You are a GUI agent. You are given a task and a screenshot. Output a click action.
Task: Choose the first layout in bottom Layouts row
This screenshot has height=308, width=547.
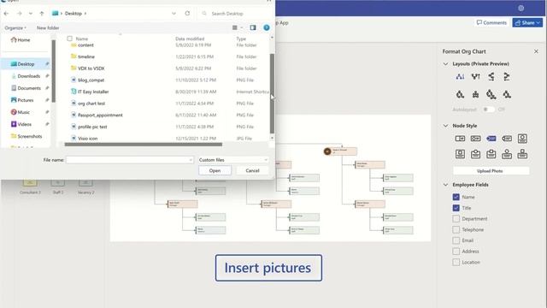pyautogui.click(x=460, y=94)
